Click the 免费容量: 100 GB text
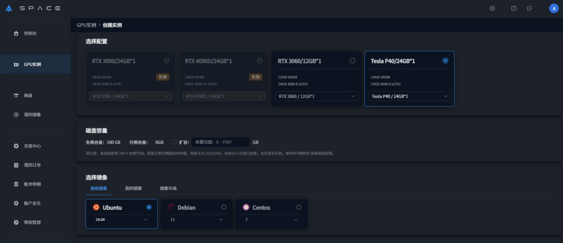This screenshot has width=563, height=243. [103, 142]
